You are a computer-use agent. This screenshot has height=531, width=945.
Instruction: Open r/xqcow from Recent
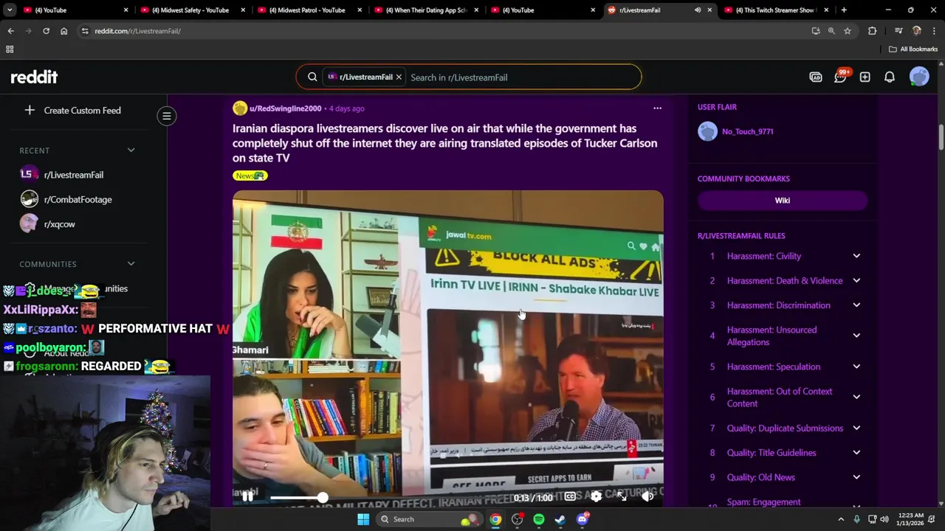[x=59, y=224]
